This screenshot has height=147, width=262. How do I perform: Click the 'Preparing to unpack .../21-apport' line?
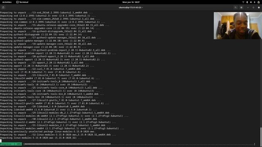pos(44,62)
